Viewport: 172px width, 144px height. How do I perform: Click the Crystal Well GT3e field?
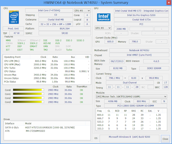pos(141,20)
